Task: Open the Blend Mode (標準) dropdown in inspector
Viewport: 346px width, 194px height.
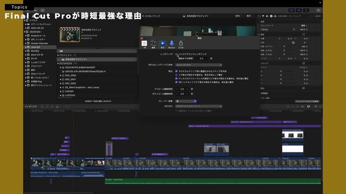Action: click(304, 25)
